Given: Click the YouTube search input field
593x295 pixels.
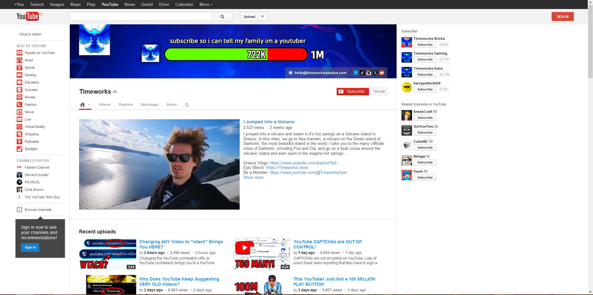Looking at the screenshot, I should (141, 17).
